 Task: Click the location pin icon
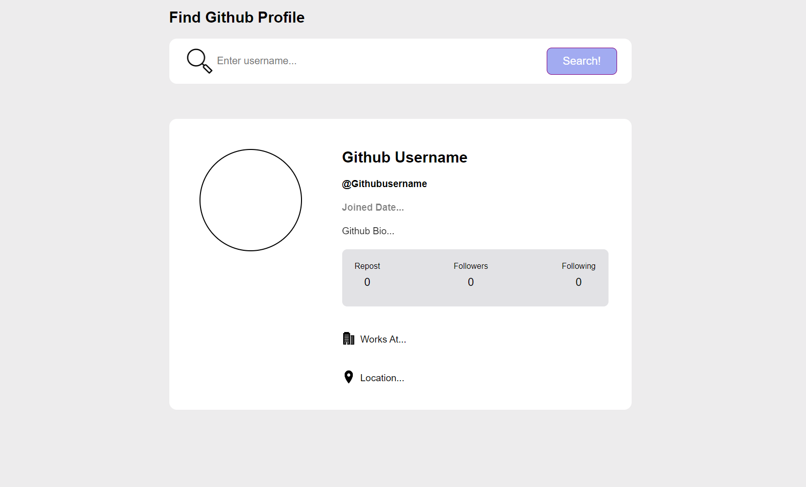tap(348, 377)
